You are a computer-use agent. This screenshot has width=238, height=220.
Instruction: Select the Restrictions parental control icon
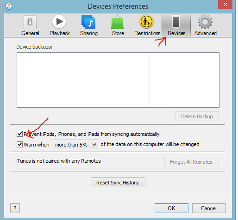146,22
